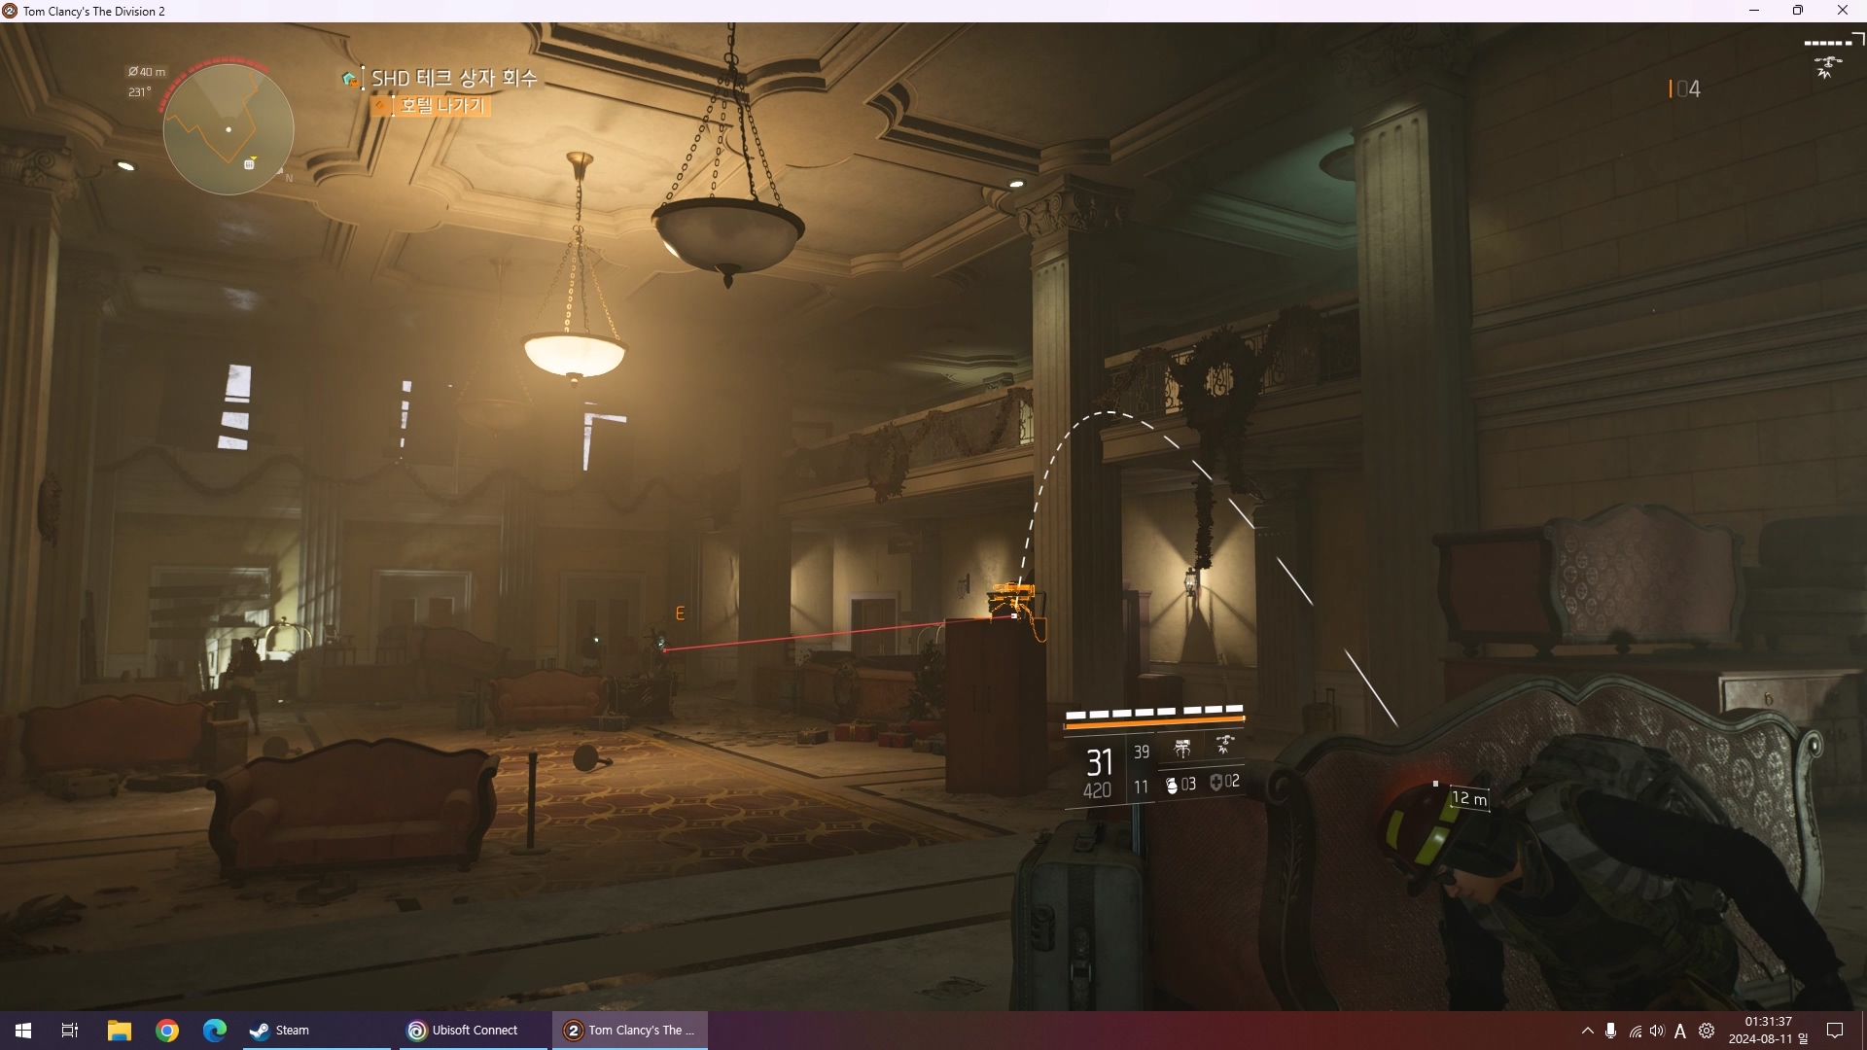Viewport: 1867px width, 1050px height.
Task: Open the notification action center
Action: (x=1835, y=1031)
